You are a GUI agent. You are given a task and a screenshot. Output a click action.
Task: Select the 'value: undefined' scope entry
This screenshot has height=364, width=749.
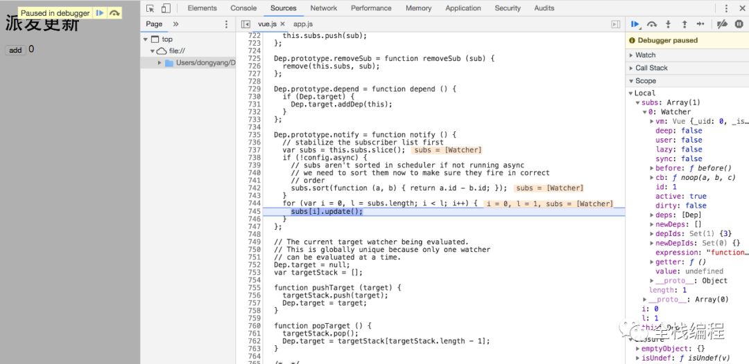pyautogui.click(x=689, y=271)
